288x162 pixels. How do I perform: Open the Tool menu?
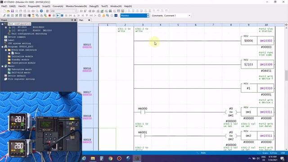click(x=104, y=6)
